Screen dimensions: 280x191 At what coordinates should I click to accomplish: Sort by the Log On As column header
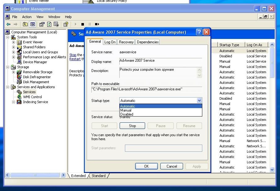pos(256,45)
